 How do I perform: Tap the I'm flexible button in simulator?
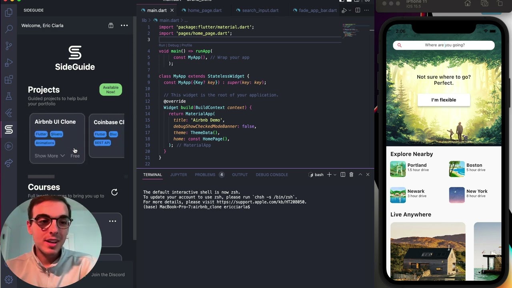pyautogui.click(x=444, y=100)
